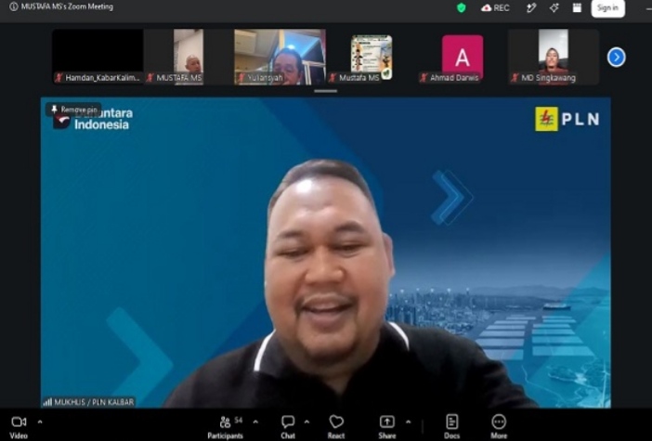Expand the arrow next to Chat
Viewport: 652px width, 441px height.
coord(306,422)
